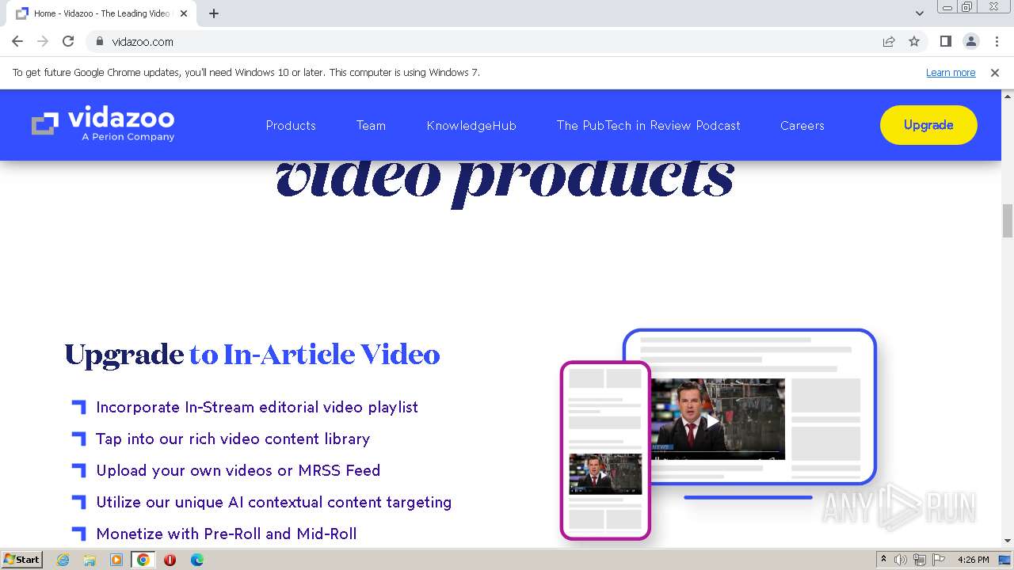1014x570 pixels.
Task: Click 'Incorporate In-Stream editorial video playlist' text
Action: click(257, 407)
